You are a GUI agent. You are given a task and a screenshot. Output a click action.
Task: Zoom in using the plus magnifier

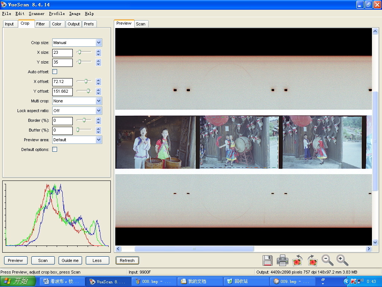point(342,260)
